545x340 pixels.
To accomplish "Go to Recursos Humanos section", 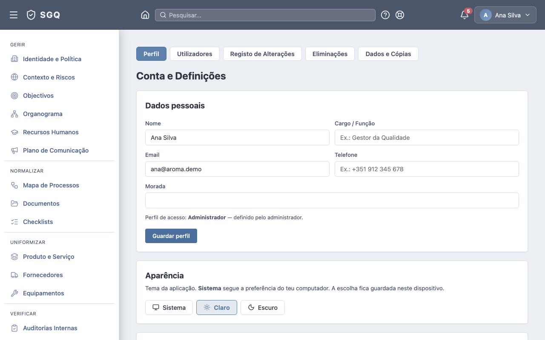I will [60, 132].
